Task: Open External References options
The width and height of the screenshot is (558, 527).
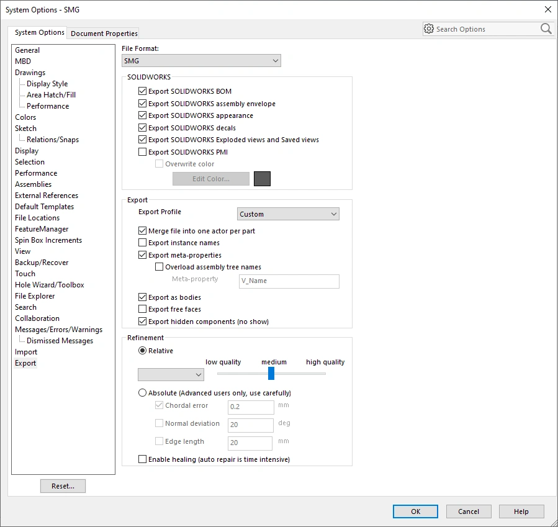Action: pos(47,196)
